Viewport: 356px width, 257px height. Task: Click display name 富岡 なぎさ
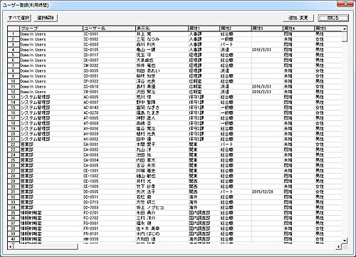(x=147, y=107)
